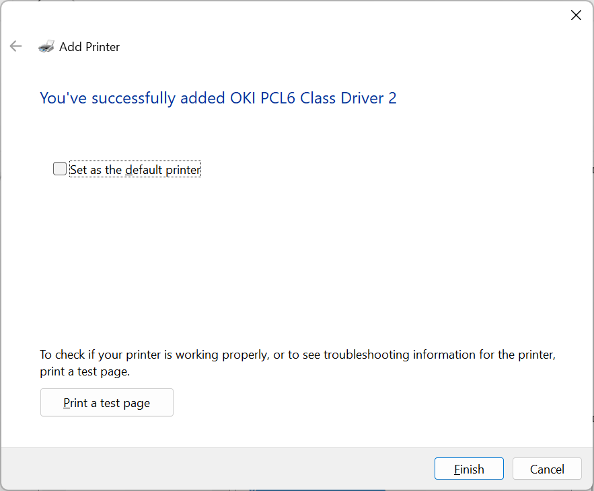The width and height of the screenshot is (594, 491).
Task: Click the troubleshooting information paragraph text
Action: click(x=298, y=363)
